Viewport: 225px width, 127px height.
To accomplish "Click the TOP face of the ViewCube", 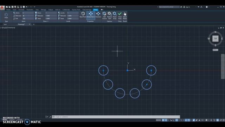I will tap(215, 38).
